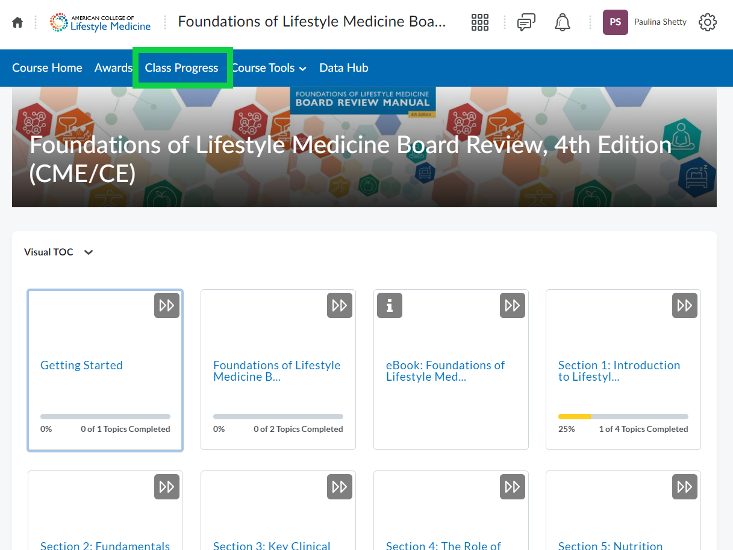This screenshot has height=550, width=733.
Task: Click the fast-forward icon on the eBook card
Action: pos(513,305)
